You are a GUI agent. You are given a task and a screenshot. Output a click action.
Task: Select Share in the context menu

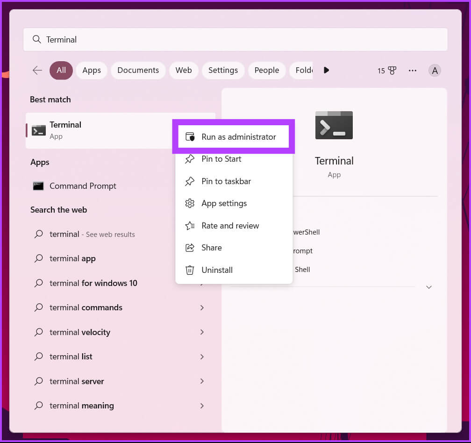point(234,248)
